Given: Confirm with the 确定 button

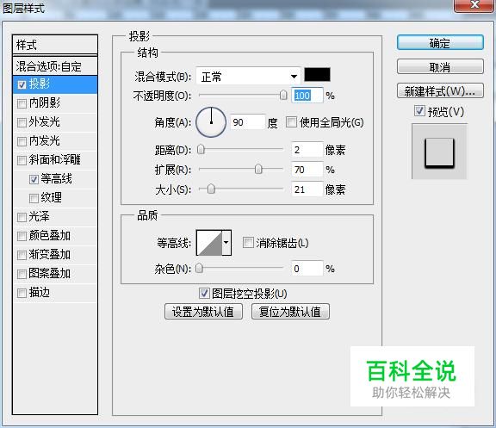Looking at the screenshot, I should (440, 43).
